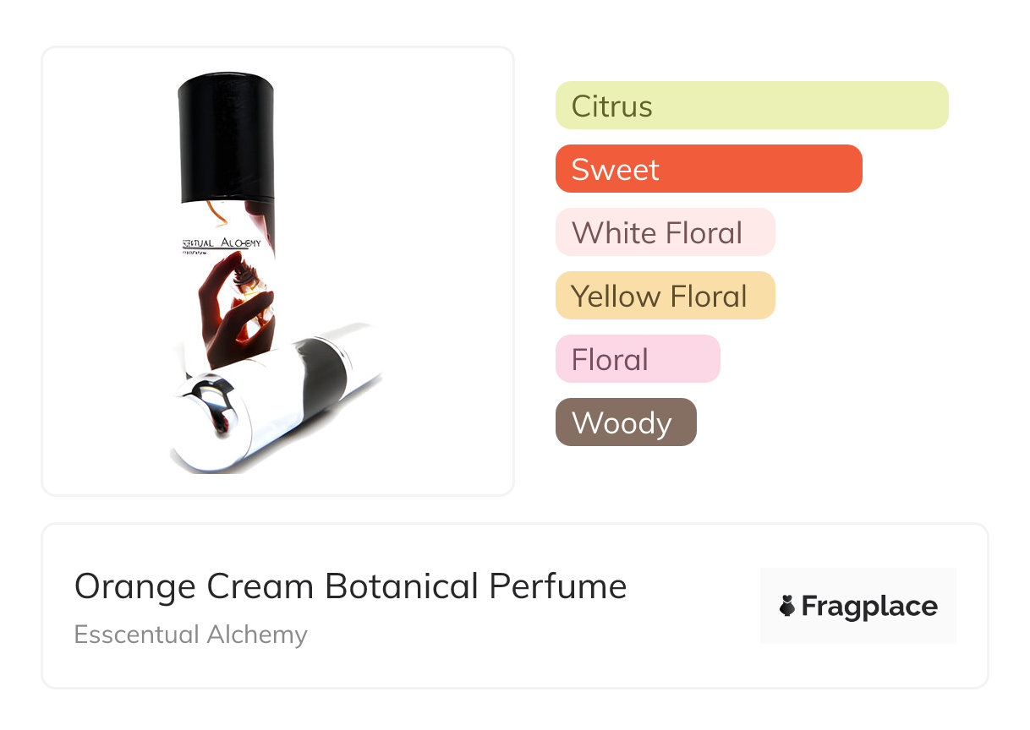Click the Fragplace wordmark text

point(868,607)
